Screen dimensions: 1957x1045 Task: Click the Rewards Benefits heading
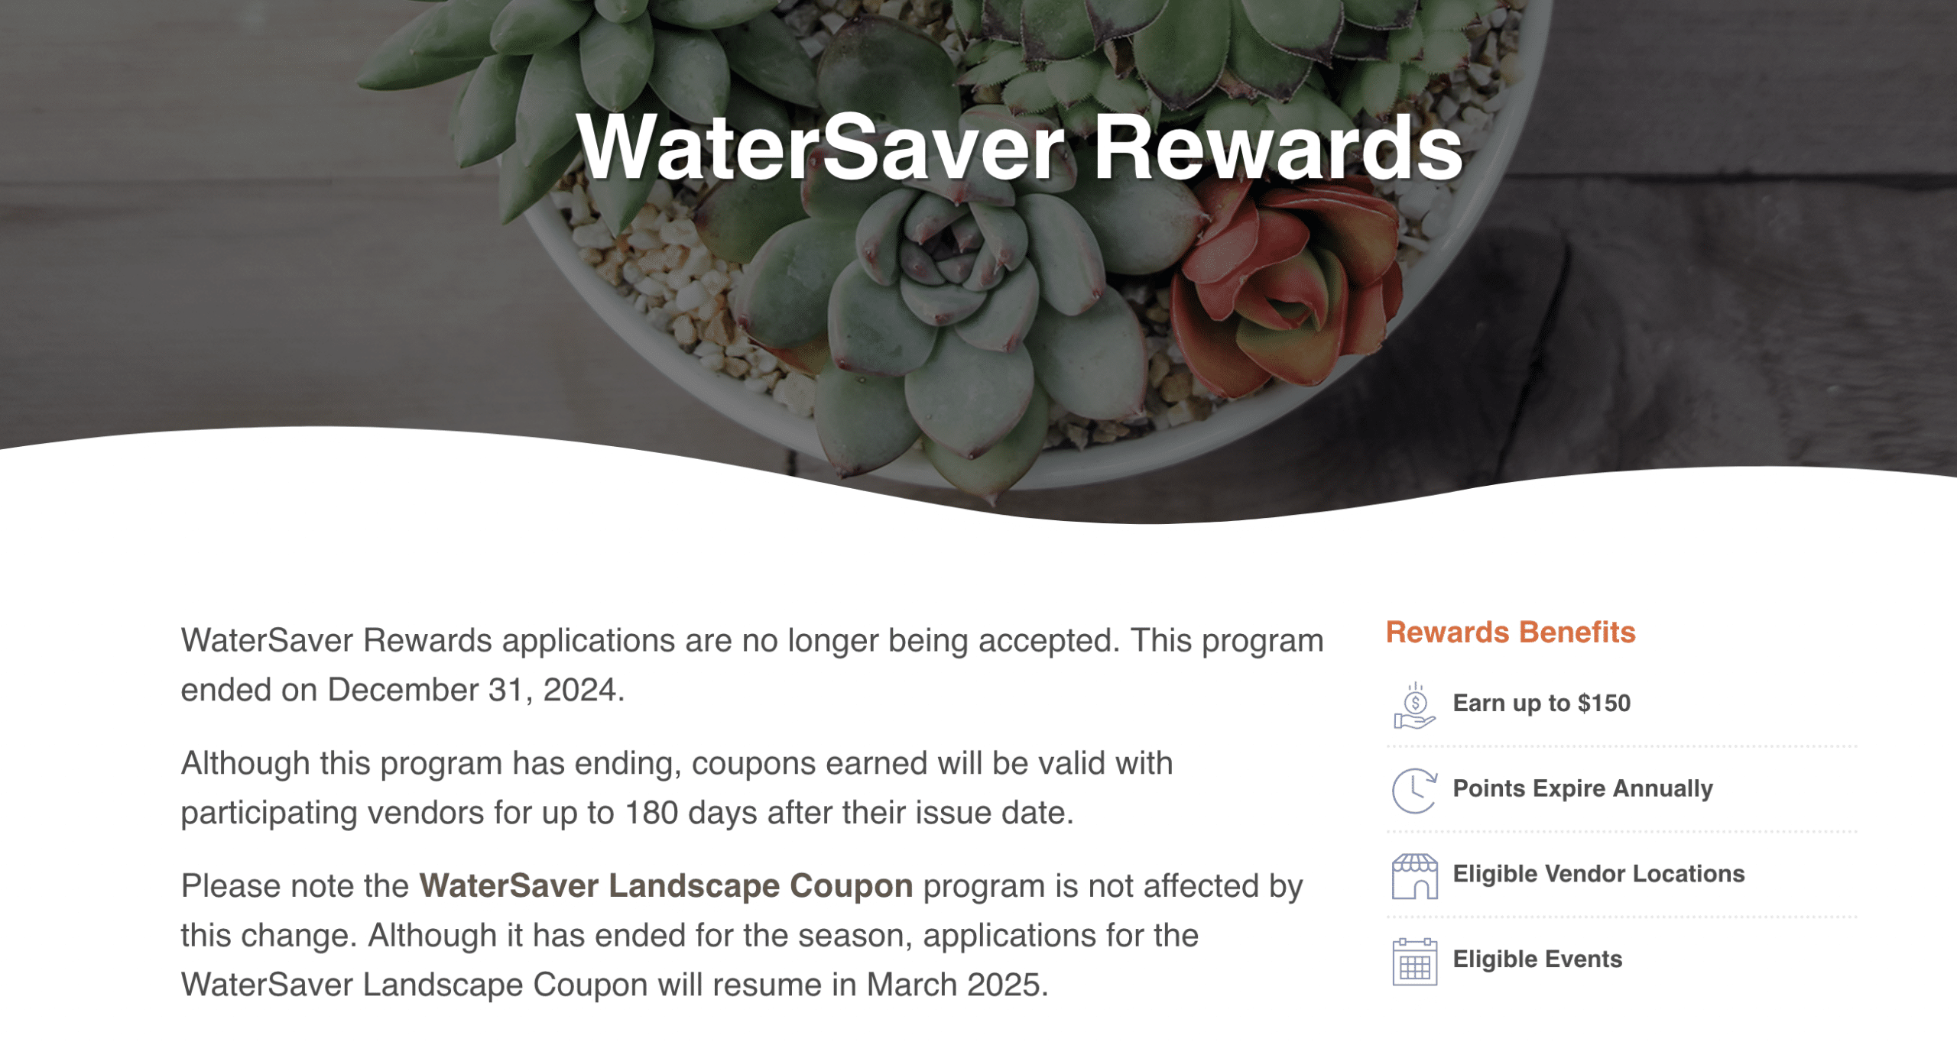pyautogui.click(x=1511, y=632)
